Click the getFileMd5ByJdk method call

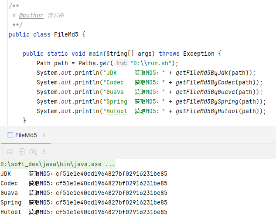[202, 73]
